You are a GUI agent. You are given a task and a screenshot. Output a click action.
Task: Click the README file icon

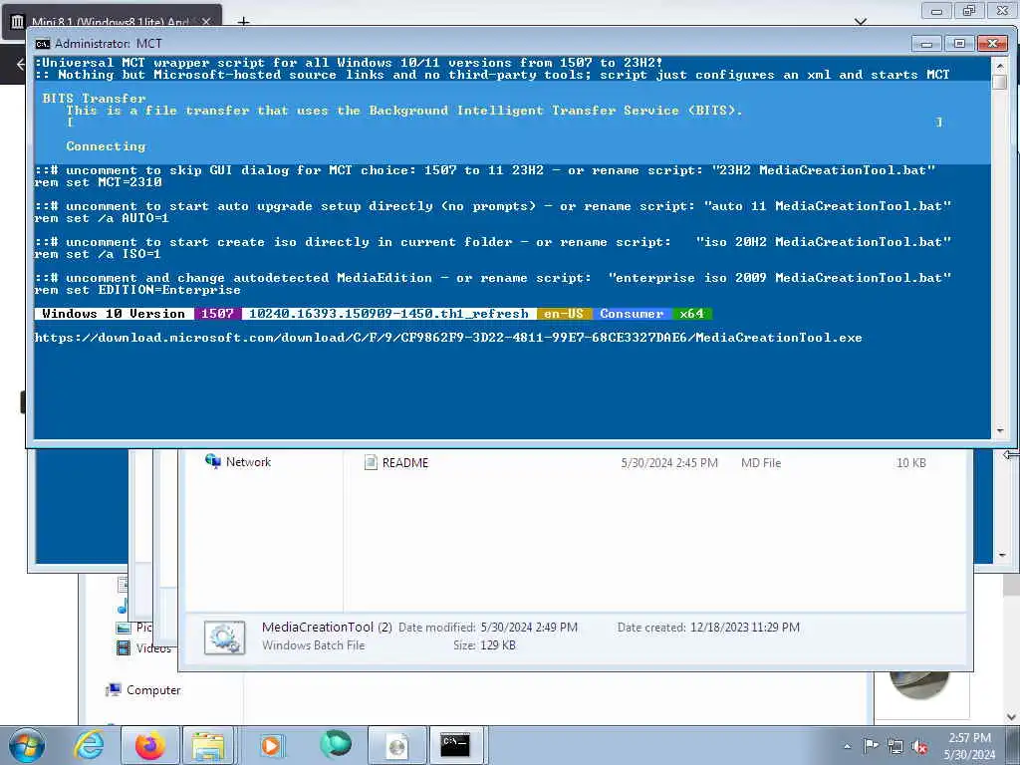click(x=371, y=462)
